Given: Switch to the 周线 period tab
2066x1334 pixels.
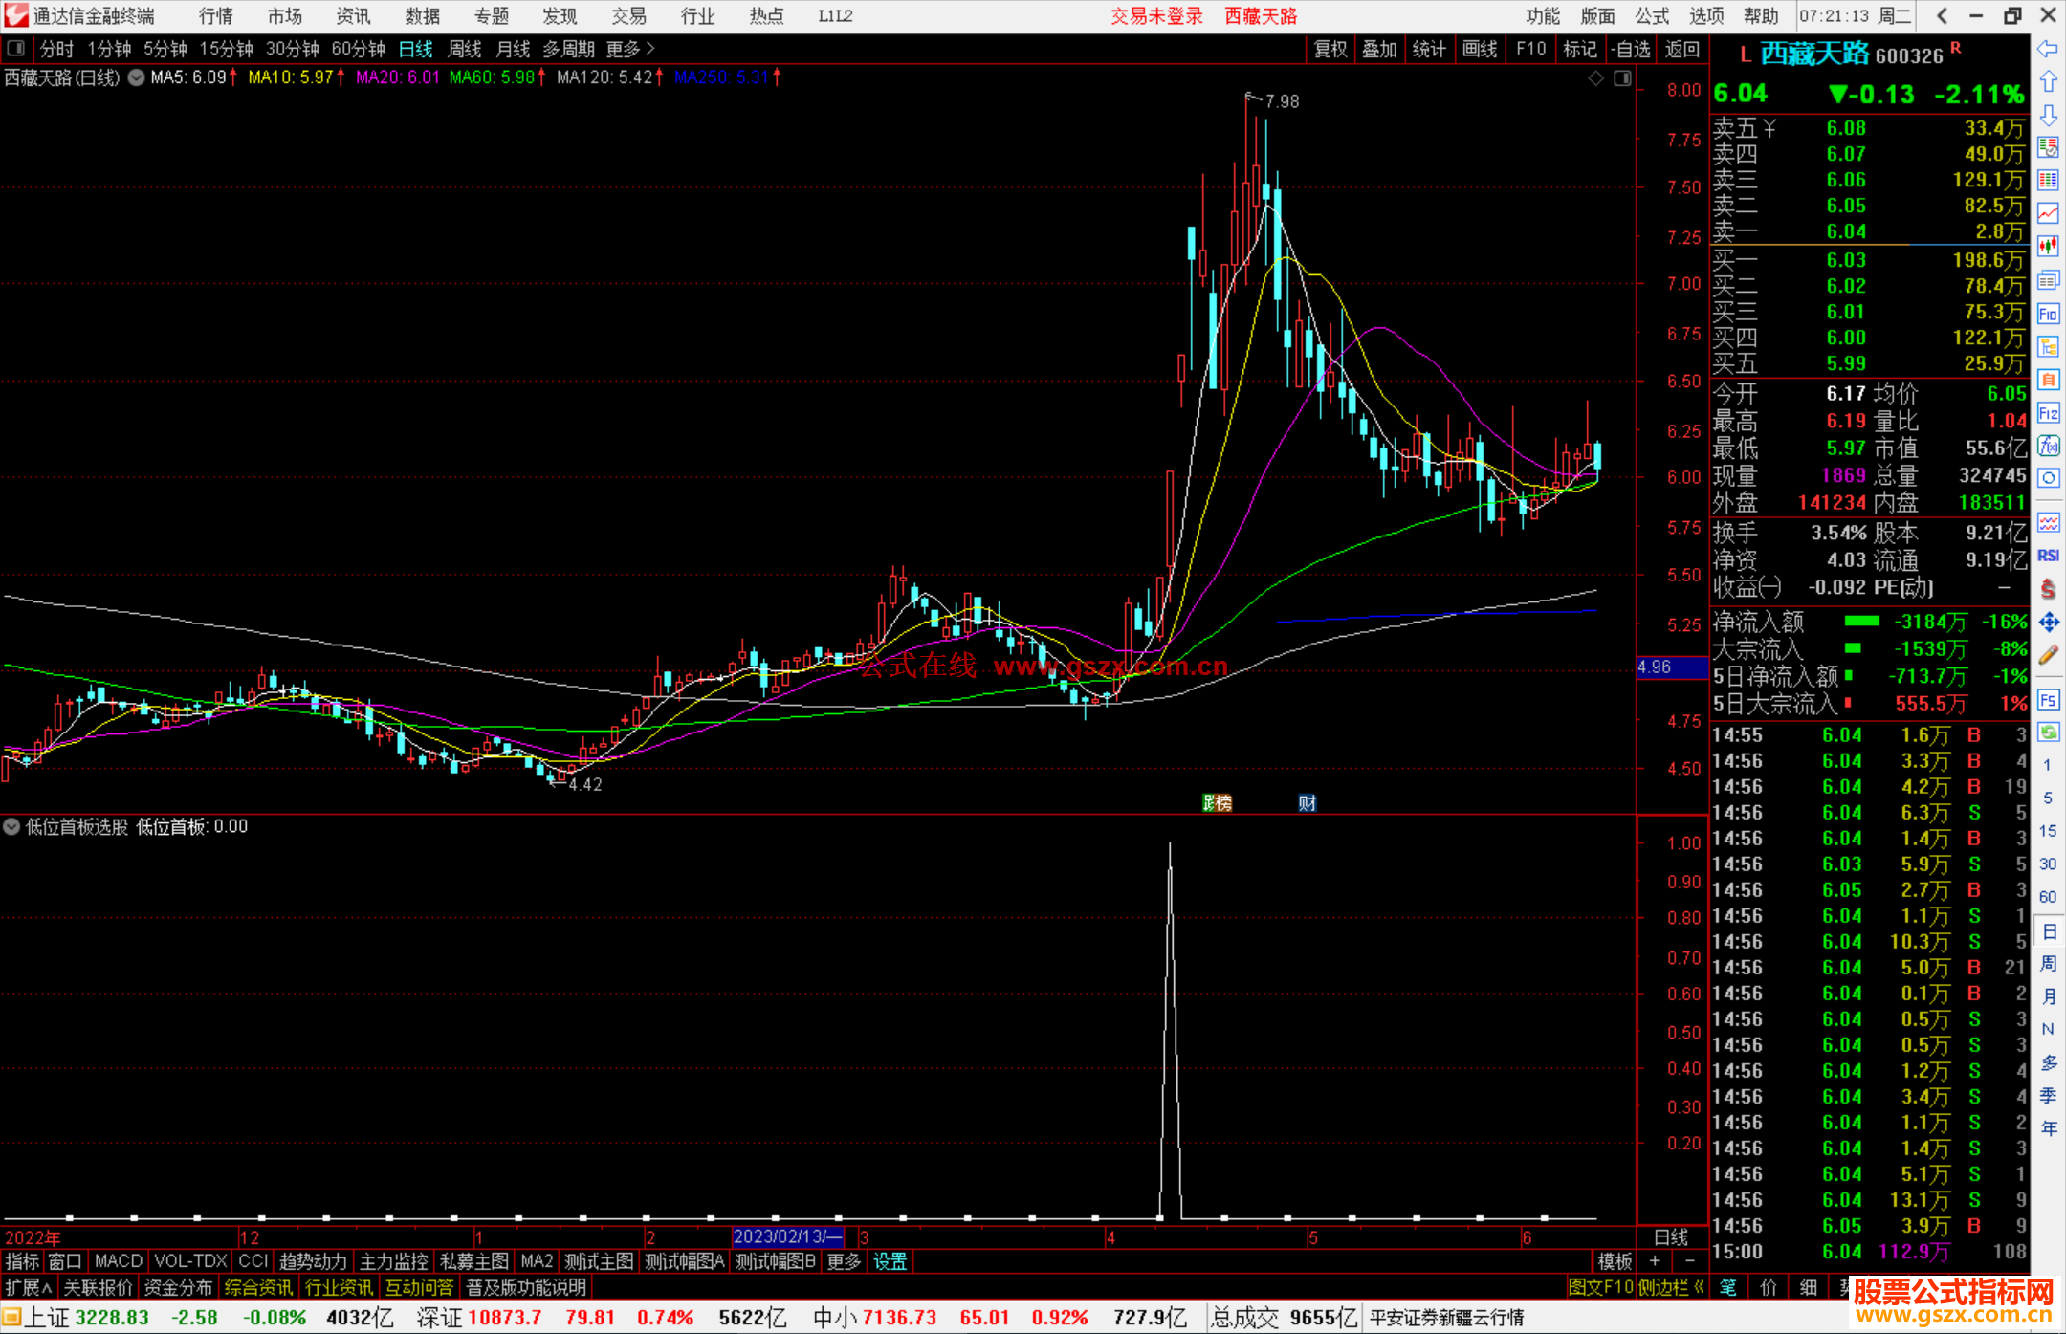Looking at the screenshot, I should (465, 49).
